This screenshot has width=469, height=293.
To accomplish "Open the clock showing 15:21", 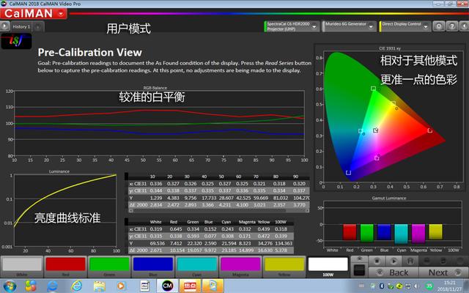I will (x=449, y=286).
